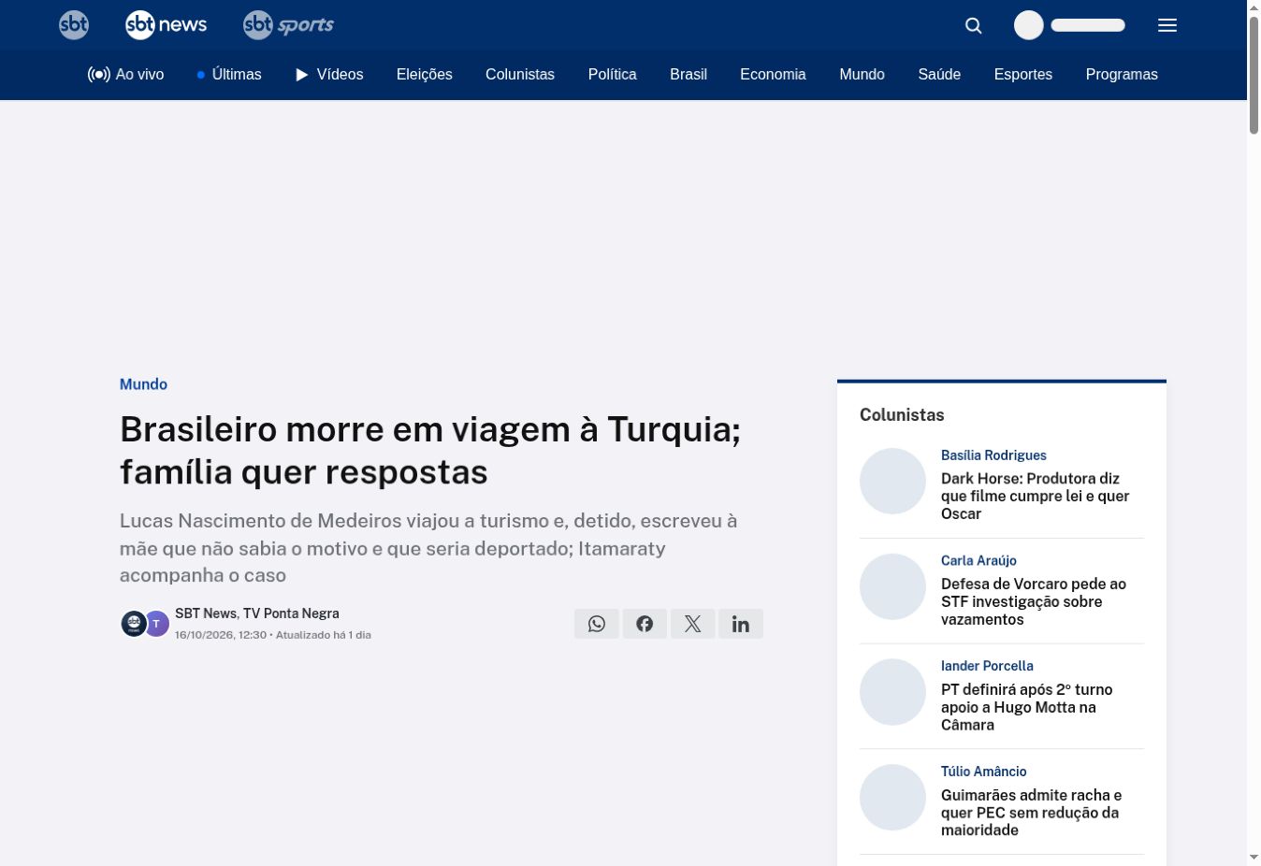Click the SBT News author link

206,613
